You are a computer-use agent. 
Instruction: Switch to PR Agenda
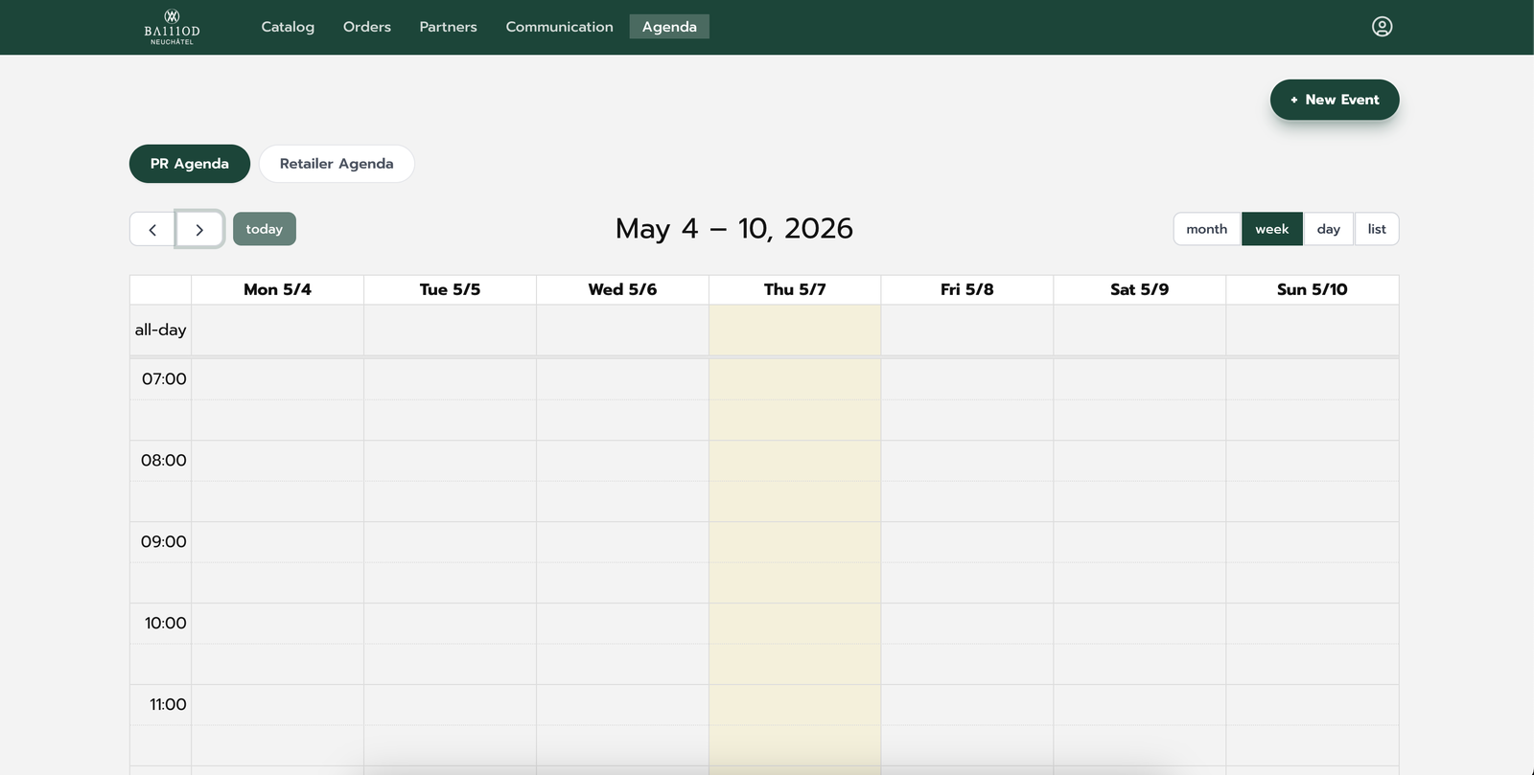[x=190, y=164]
